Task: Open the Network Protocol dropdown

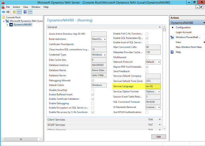Action: pyautogui.click(x=153, y=62)
